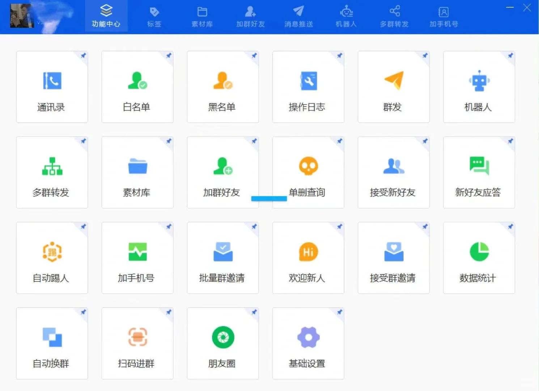Open the 黑名单 blacklist feature
This screenshot has height=391, width=539.
(x=223, y=87)
